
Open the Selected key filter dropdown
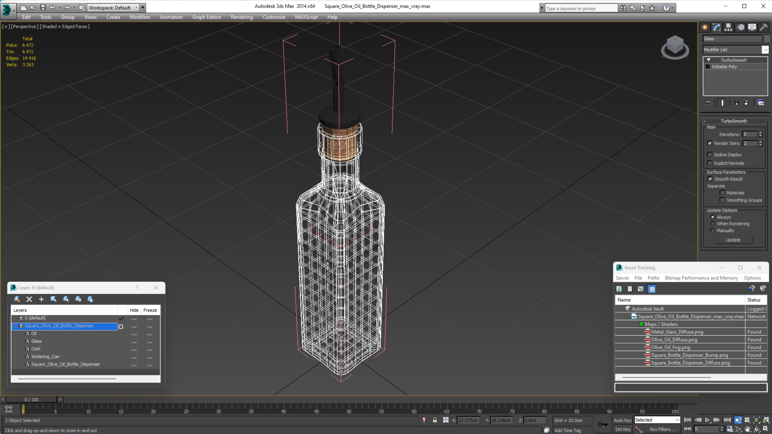657,420
